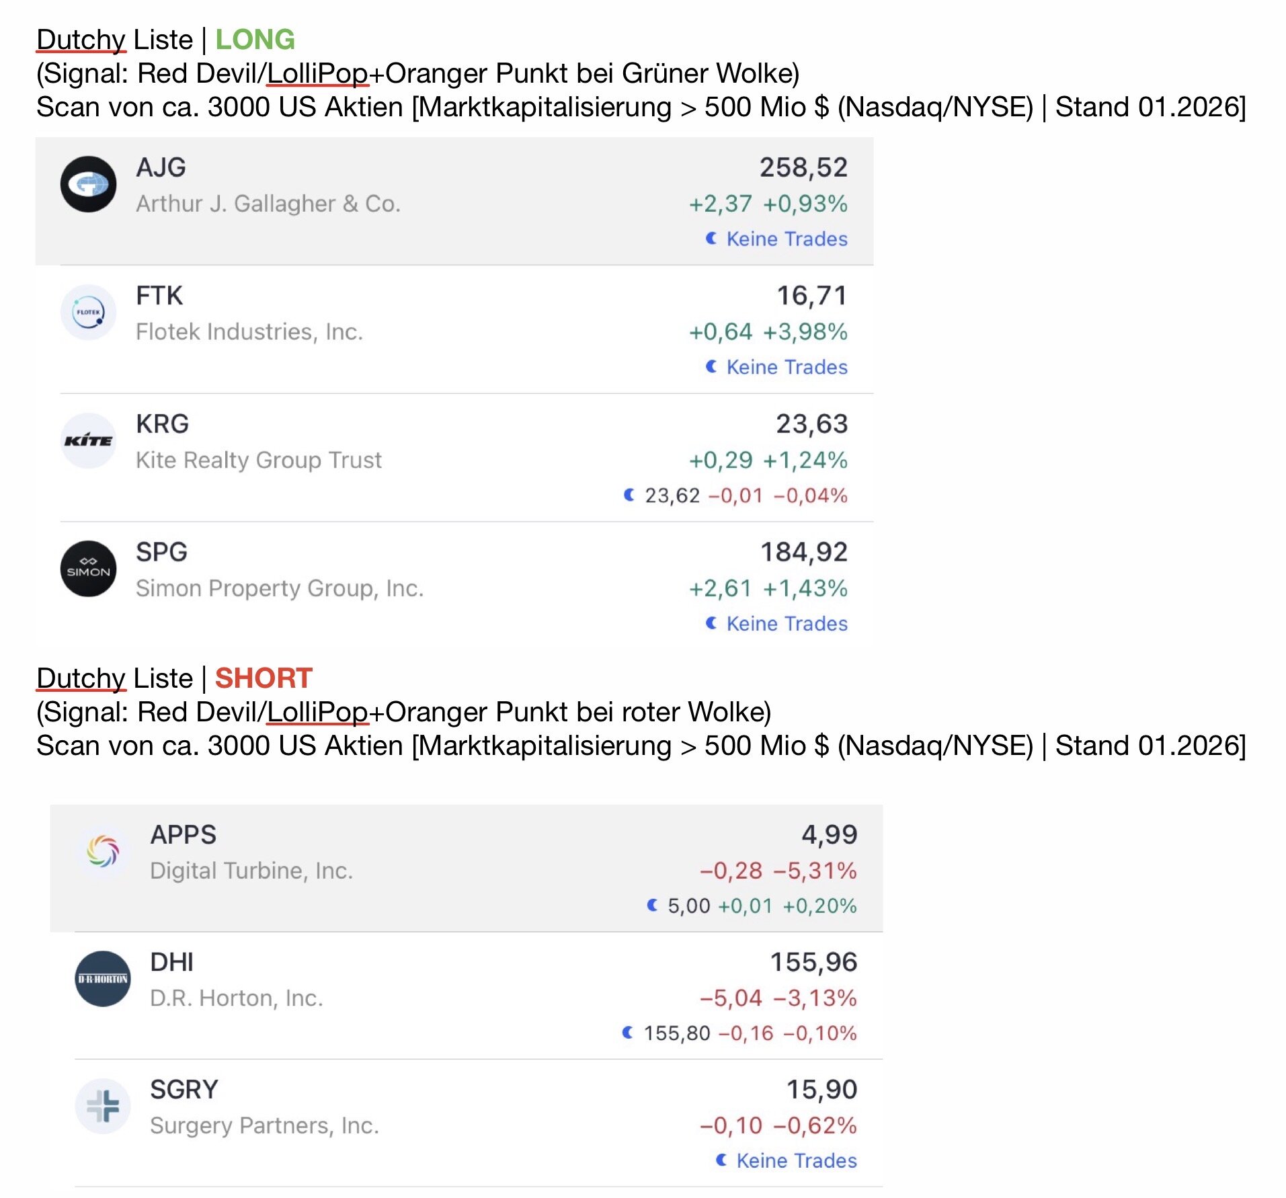This screenshot has height=1198, width=1286.
Task: Click the Surgery Partners cross logo
Action: click(103, 1106)
